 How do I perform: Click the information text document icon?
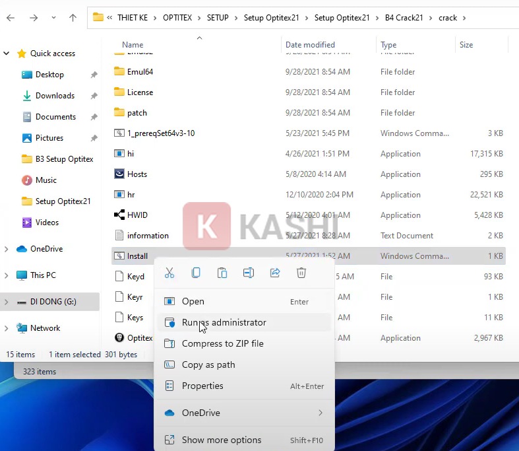click(119, 235)
